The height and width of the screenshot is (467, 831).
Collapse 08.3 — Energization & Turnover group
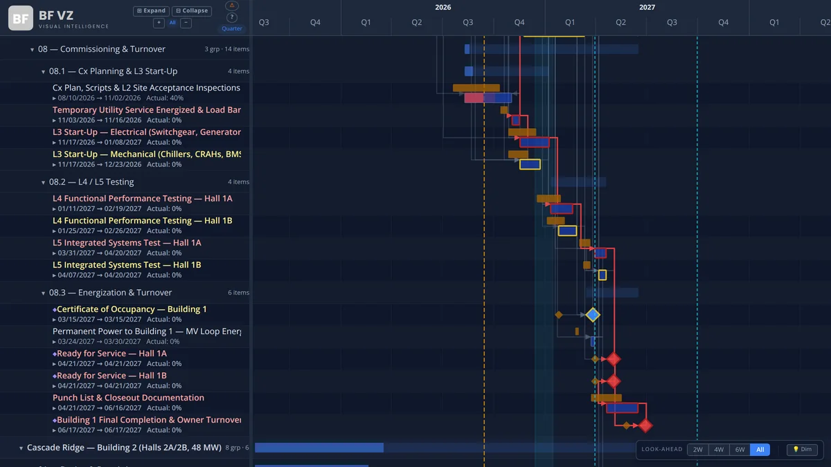(43, 293)
